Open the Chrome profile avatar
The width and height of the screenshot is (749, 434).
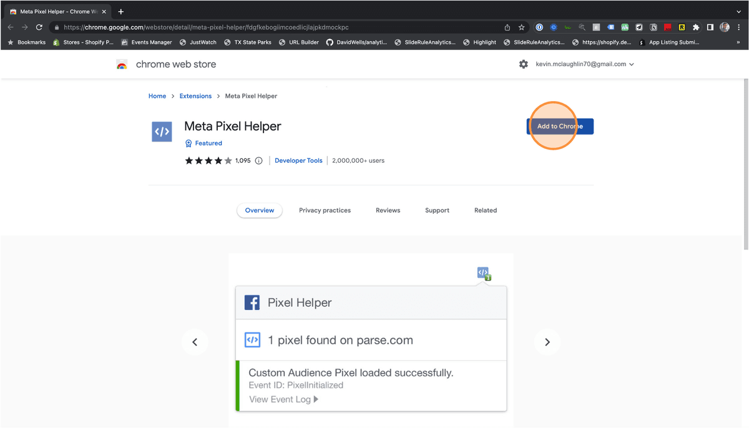tap(725, 27)
